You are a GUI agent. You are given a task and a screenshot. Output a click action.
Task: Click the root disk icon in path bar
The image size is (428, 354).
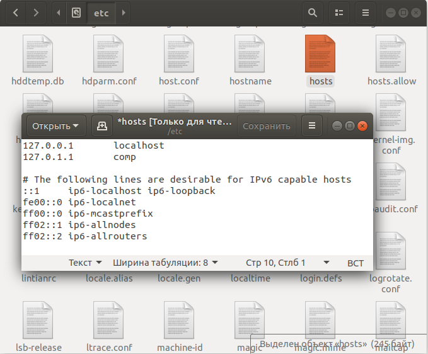pos(76,12)
